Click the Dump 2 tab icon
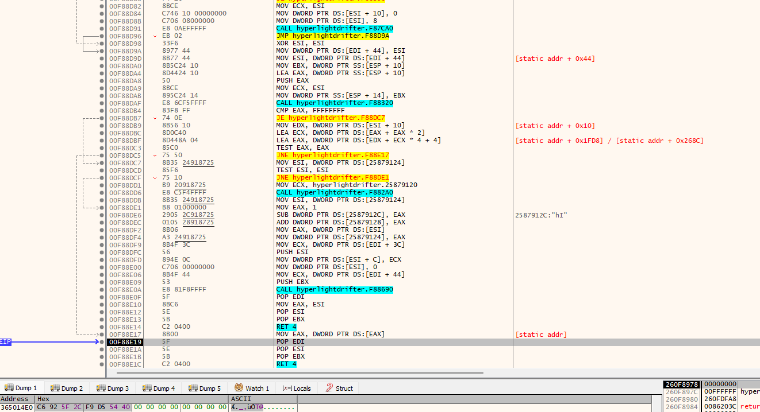 pyautogui.click(x=55, y=388)
